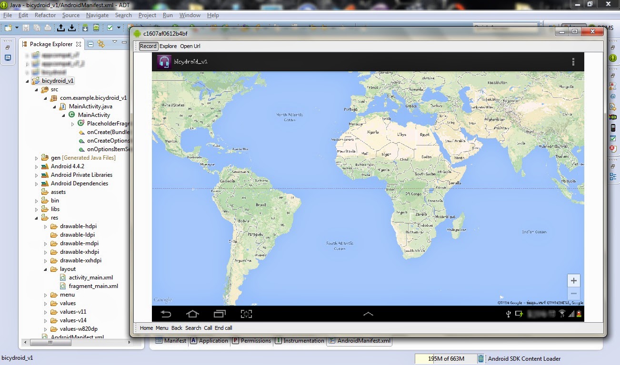
Task: Expand the Android Private Libraries node
Action: [x=36, y=175]
